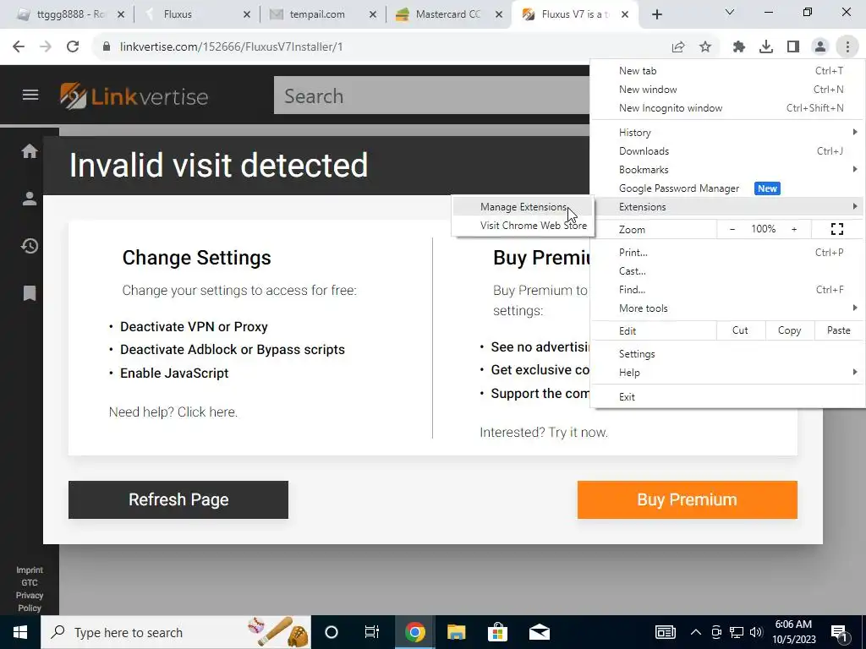Close the tempail.com tab
866x649 pixels.
(x=373, y=15)
